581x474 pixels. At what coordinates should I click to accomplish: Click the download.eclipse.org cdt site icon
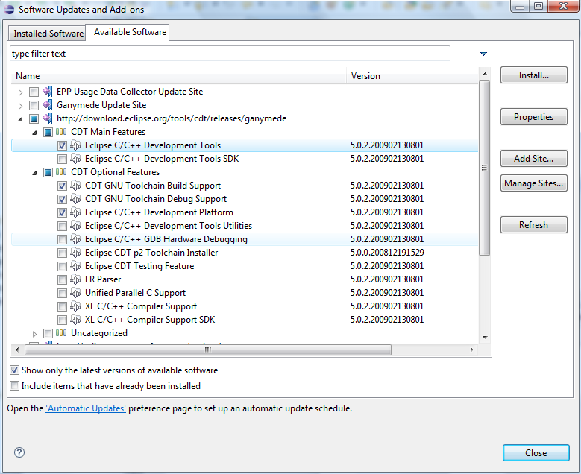(48, 118)
